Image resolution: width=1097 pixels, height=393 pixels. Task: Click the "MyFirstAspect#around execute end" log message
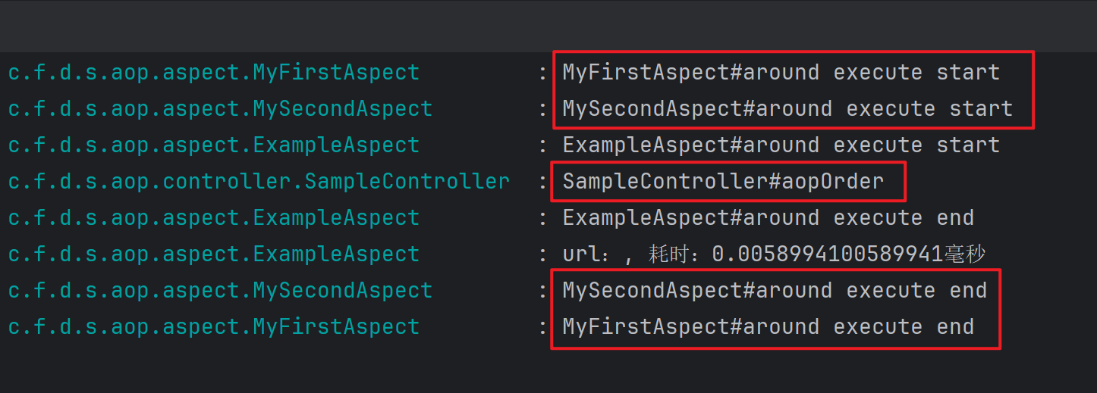point(768,327)
